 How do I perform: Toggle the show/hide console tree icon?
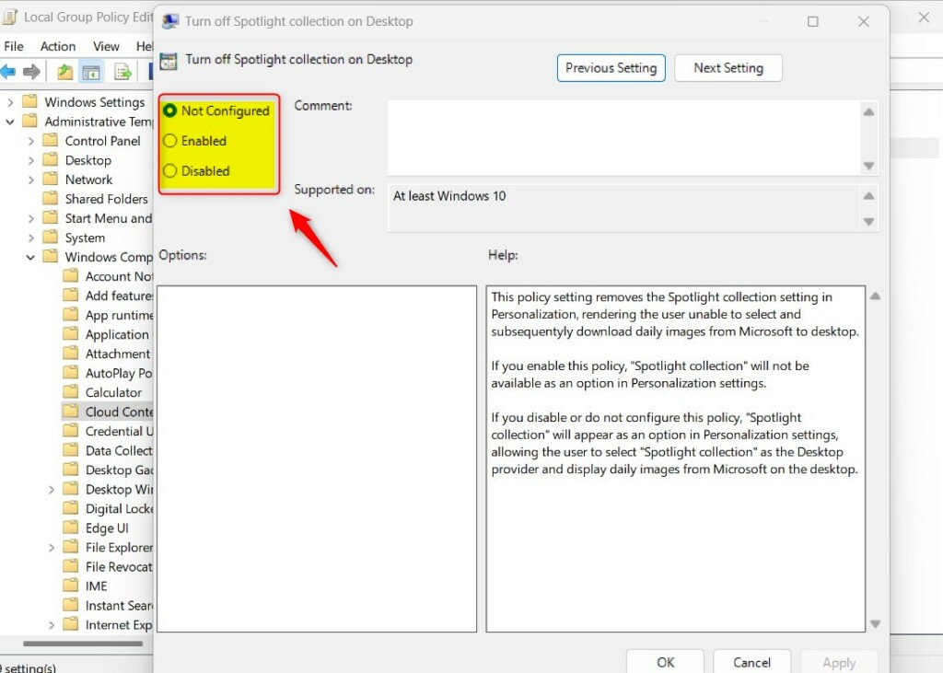pos(91,72)
